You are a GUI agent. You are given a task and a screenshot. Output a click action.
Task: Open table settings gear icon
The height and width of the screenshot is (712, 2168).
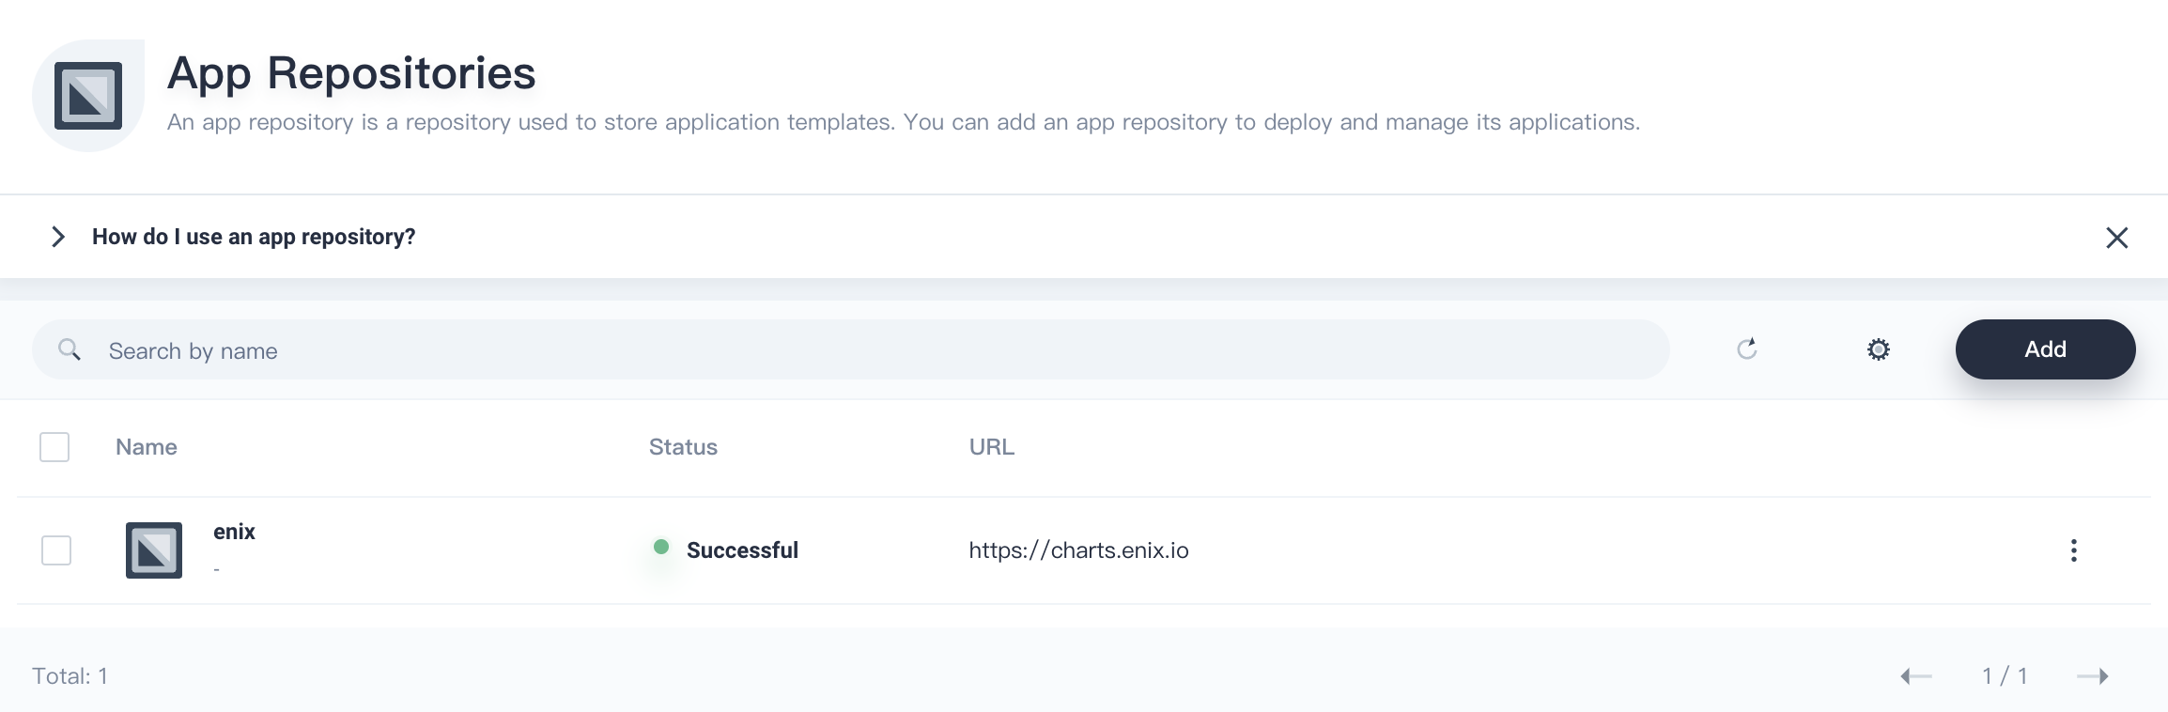tap(1878, 349)
